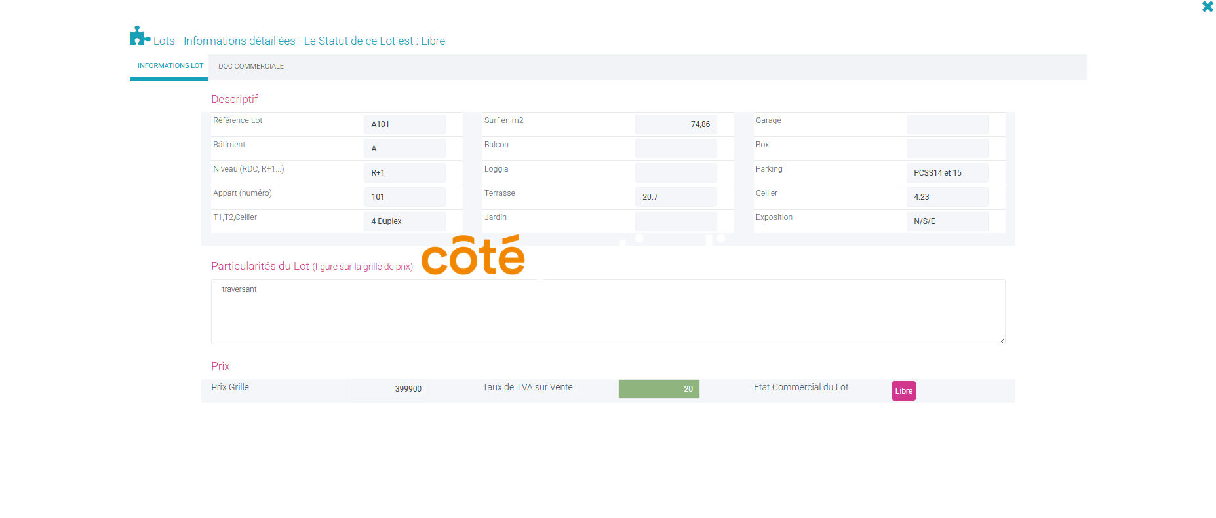The height and width of the screenshot is (518, 1216).
Task: Click the puzzle piece Lots icon
Action: tap(138, 36)
